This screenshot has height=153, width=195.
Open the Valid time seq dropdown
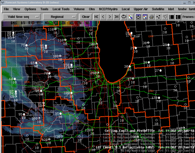pos(21,17)
